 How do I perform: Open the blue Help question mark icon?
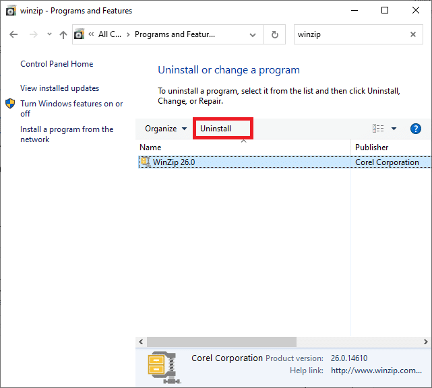click(415, 129)
